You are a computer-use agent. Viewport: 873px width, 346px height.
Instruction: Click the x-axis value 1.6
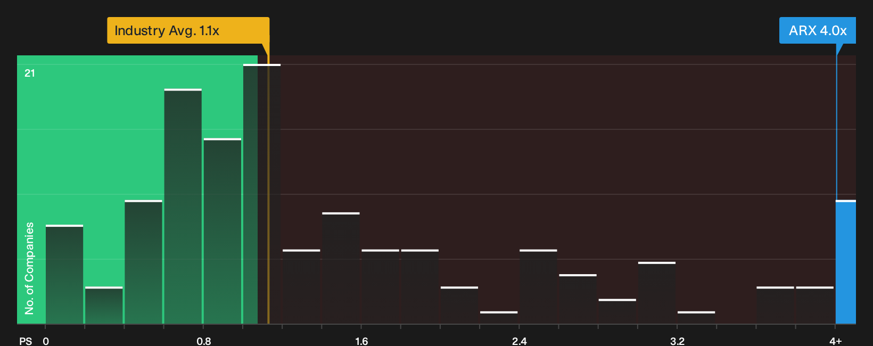pos(361,341)
